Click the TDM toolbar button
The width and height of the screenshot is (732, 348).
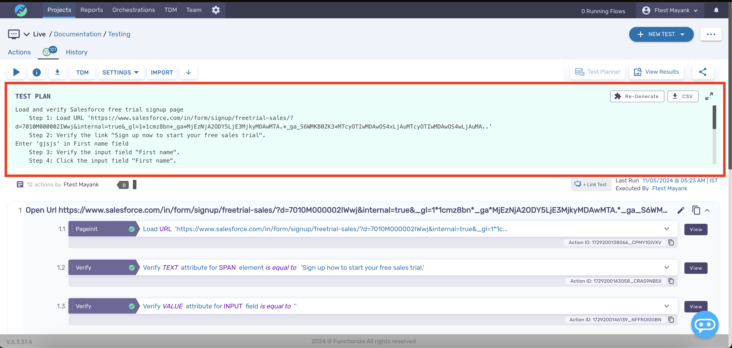click(82, 72)
